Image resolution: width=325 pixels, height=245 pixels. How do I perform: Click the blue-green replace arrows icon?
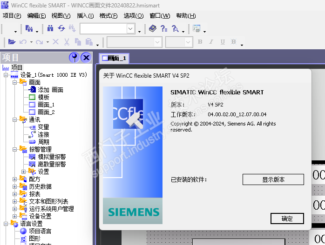[x=61, y=28]
